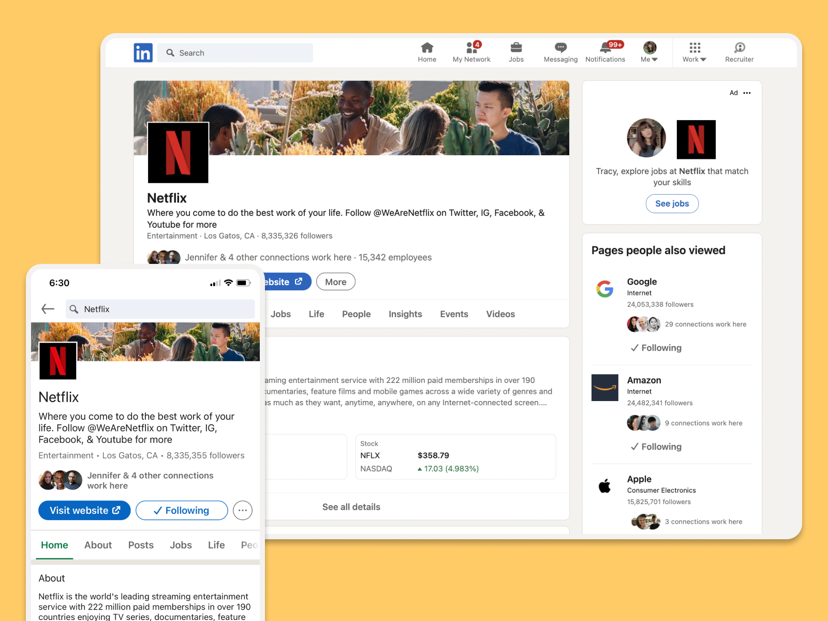This screenshot has width=828, height=621.
Task: Click 3 connections work here under Apple
Action: pos(703,522)
